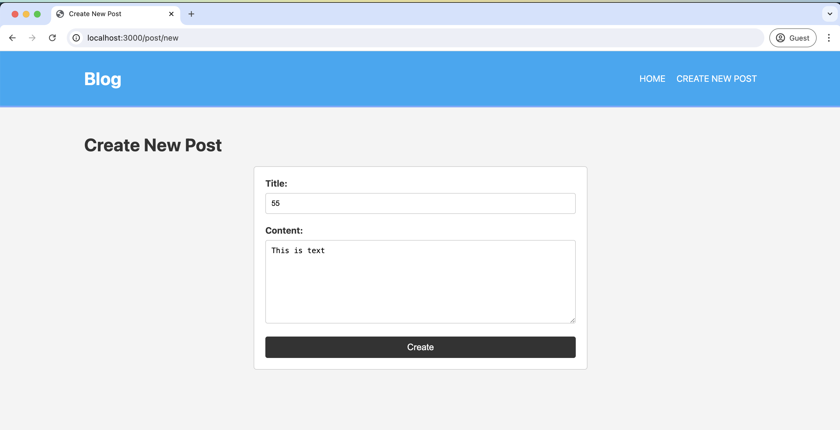Click the yellow minimize traffic light
The width and height of the screenshot is (840, 430).
tap(26, 14)
